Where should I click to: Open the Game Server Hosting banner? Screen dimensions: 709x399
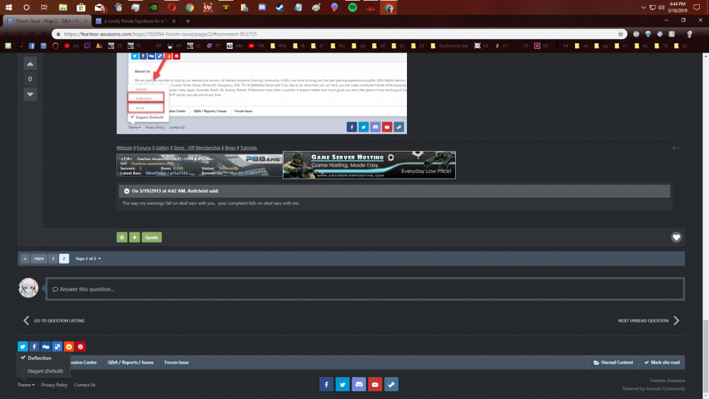(369, 165)
